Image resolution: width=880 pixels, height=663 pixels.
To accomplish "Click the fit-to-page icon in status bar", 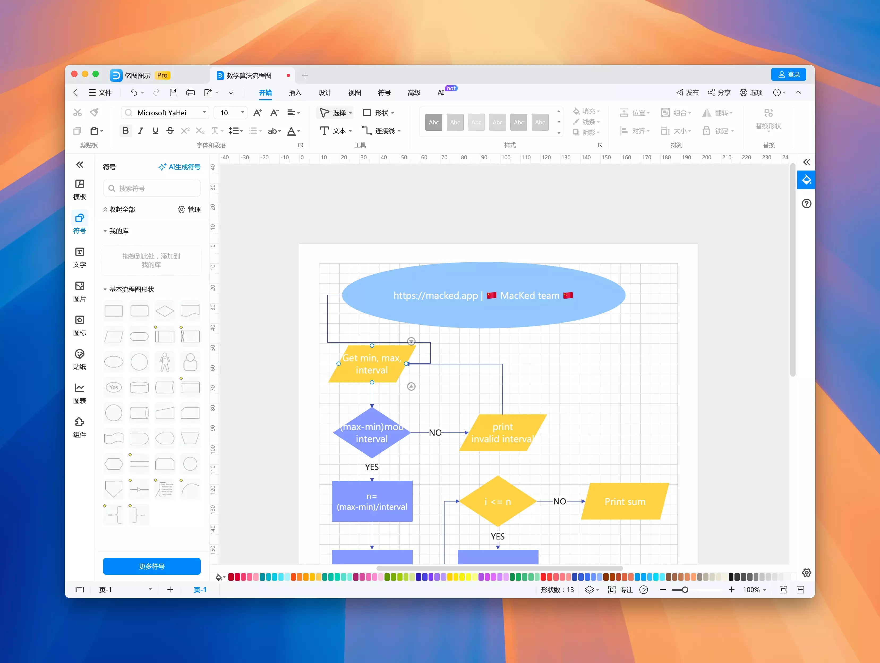I will (783, 589).
